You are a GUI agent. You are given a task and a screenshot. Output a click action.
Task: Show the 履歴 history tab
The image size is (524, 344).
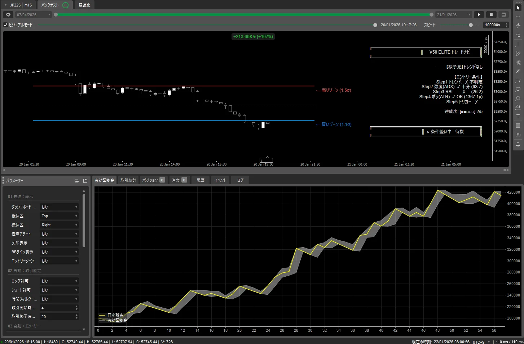(x=201, y=180)
